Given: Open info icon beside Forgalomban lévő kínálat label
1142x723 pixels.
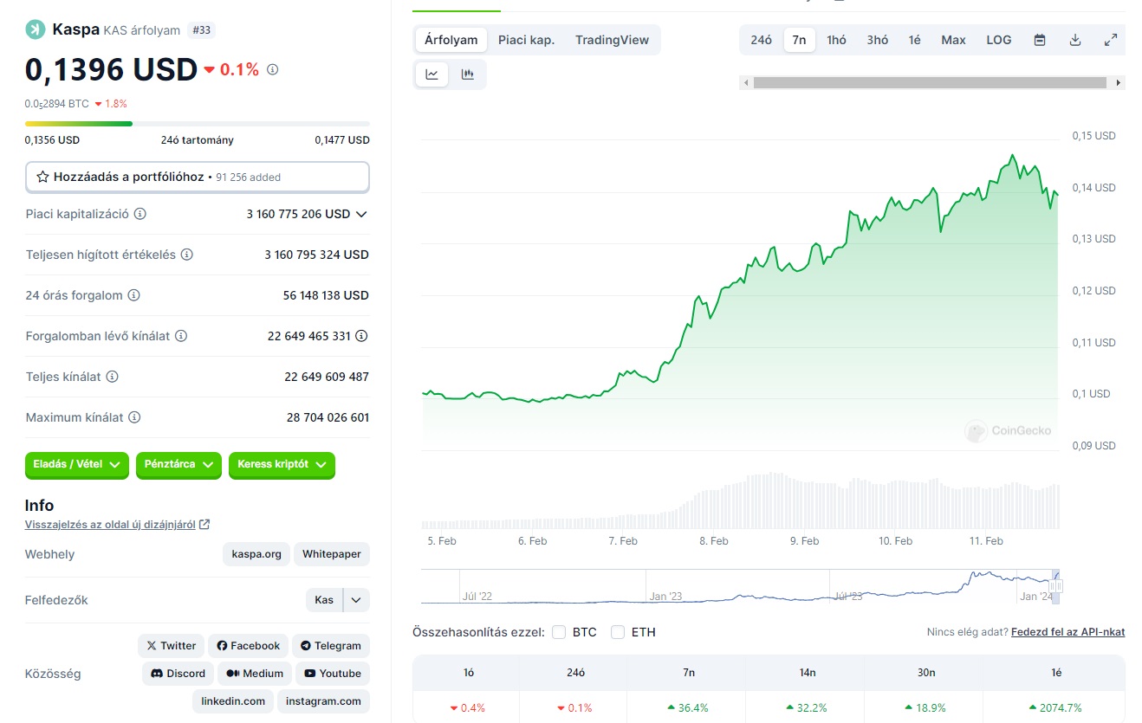Looking at the screenshot, I should pyautogui.click(x=181, y=336).
